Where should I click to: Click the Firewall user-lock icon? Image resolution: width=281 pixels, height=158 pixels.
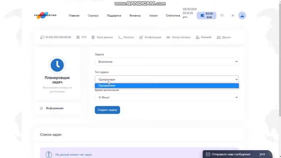(198, 37)
